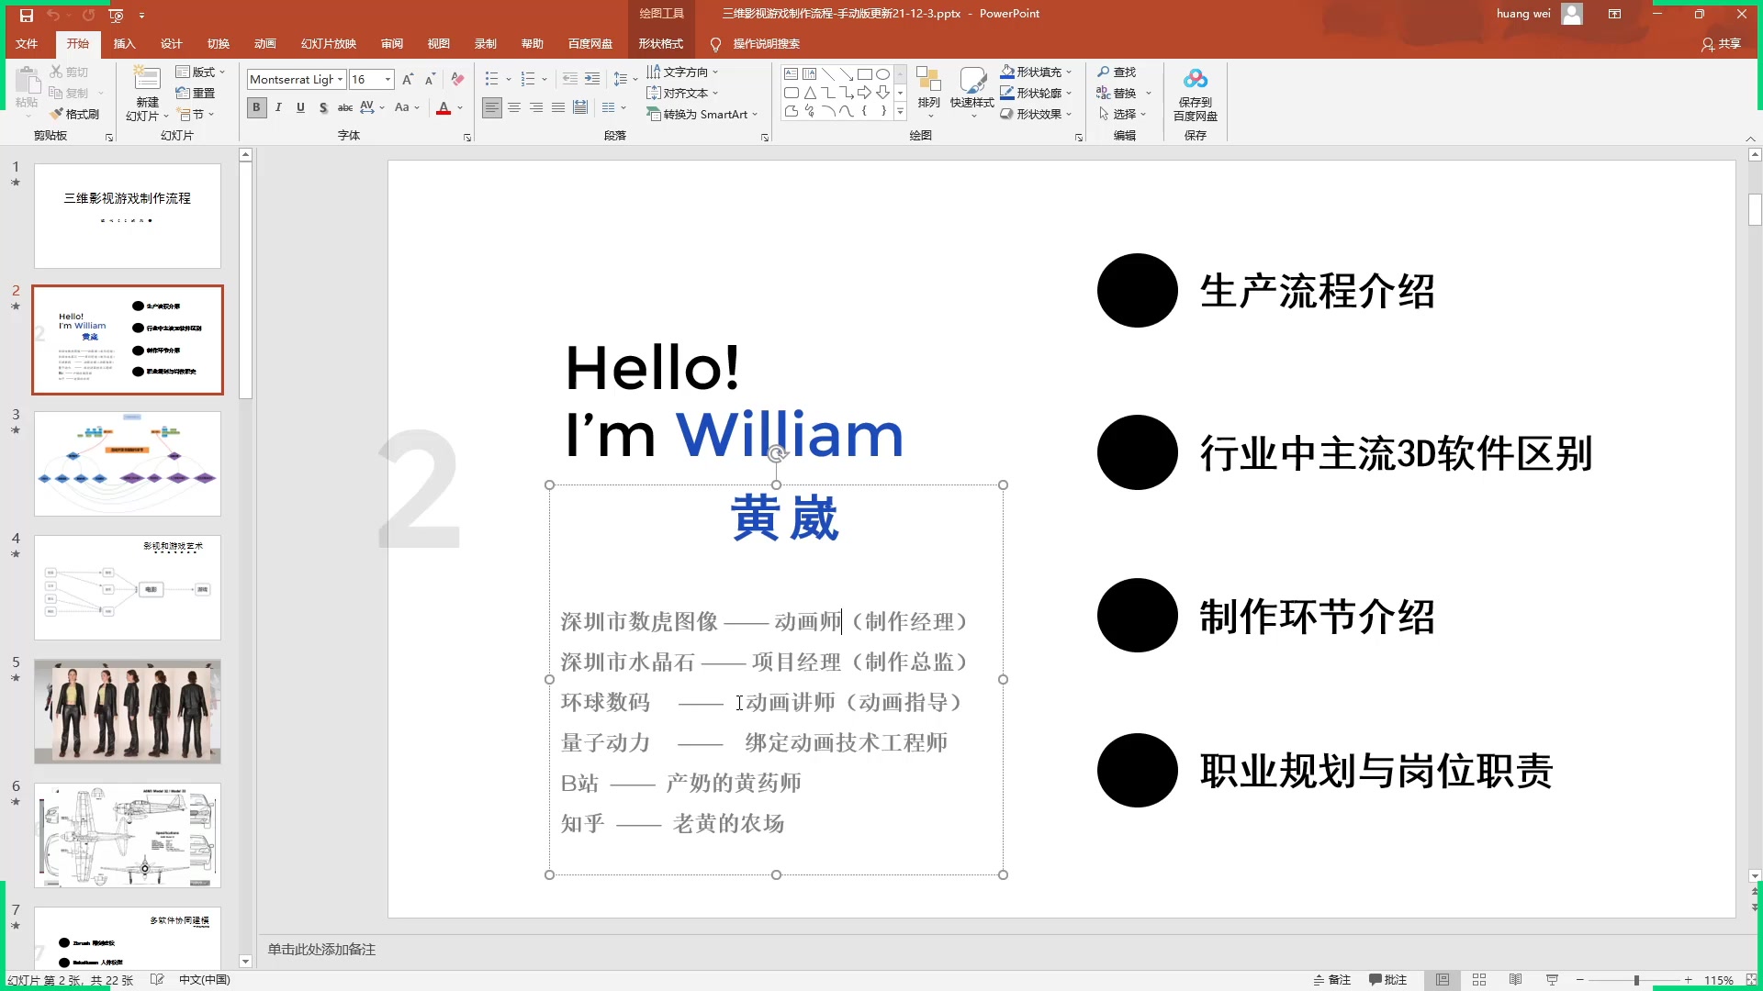The image size is (1763, 991).
Task: Click the Paste icon
Action: (28, 81)
